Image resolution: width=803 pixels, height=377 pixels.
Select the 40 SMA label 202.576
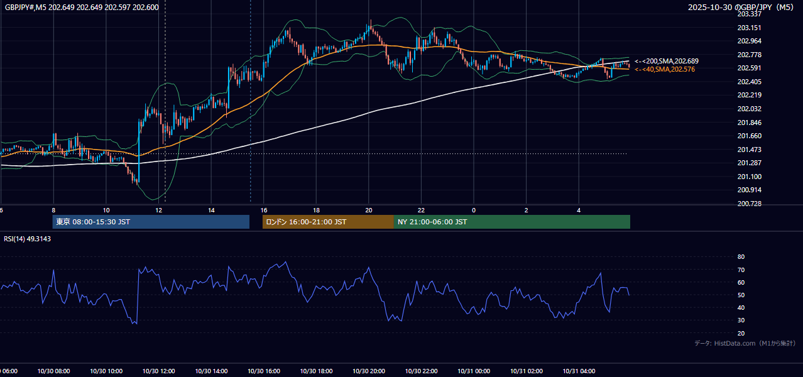click(x=665, y=69)
